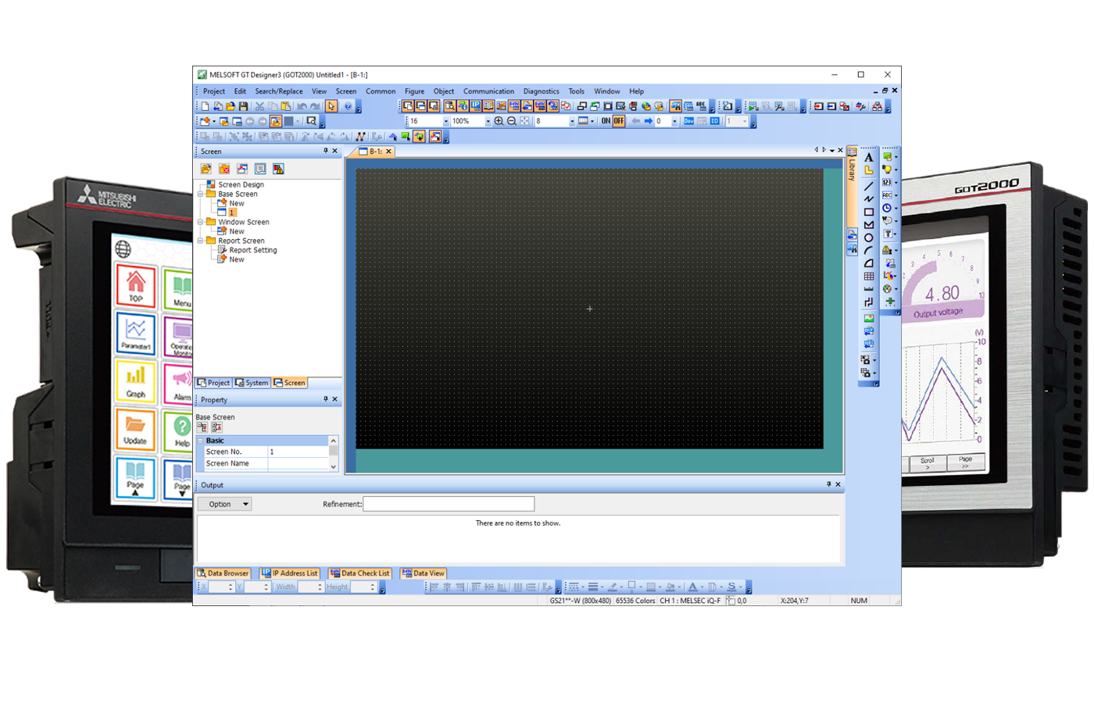The height and width of the screenshot is (703, 1094).
Task: Open the IP Address List panel
Action: coord(289,573)
